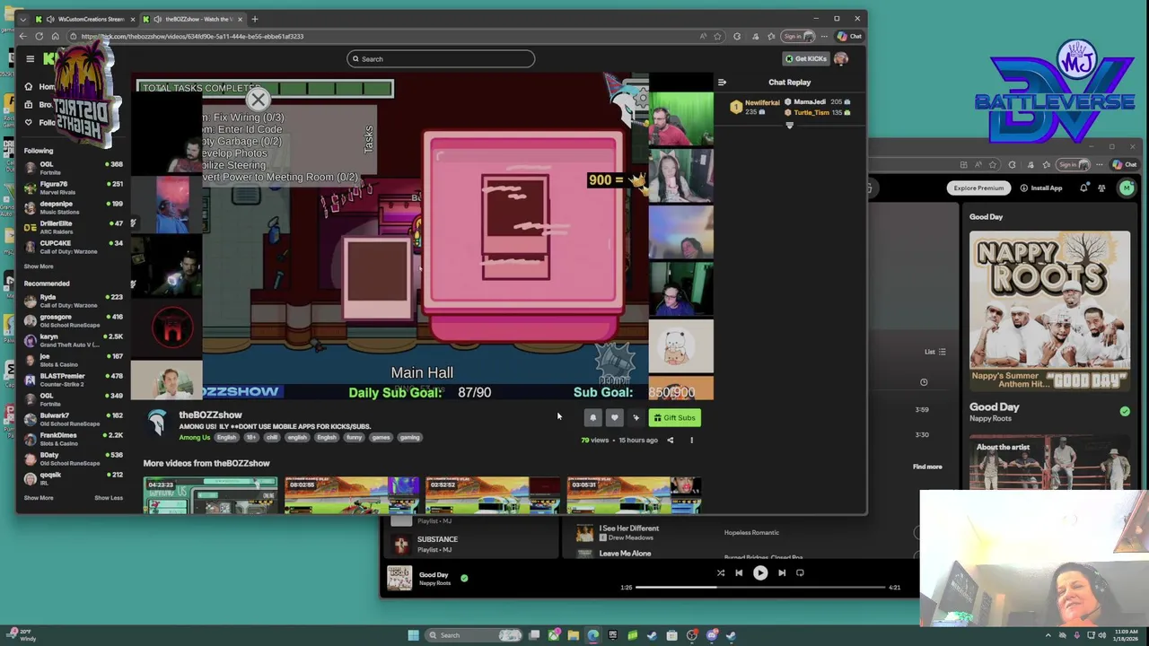Open Spotify profile M avatar
The height and width of the screenshot is (646, 1149).
pos(1127,188)
